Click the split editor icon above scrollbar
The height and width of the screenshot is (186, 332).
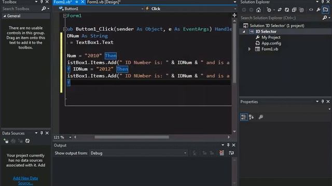pyautogui.click(x=234, y=15)
